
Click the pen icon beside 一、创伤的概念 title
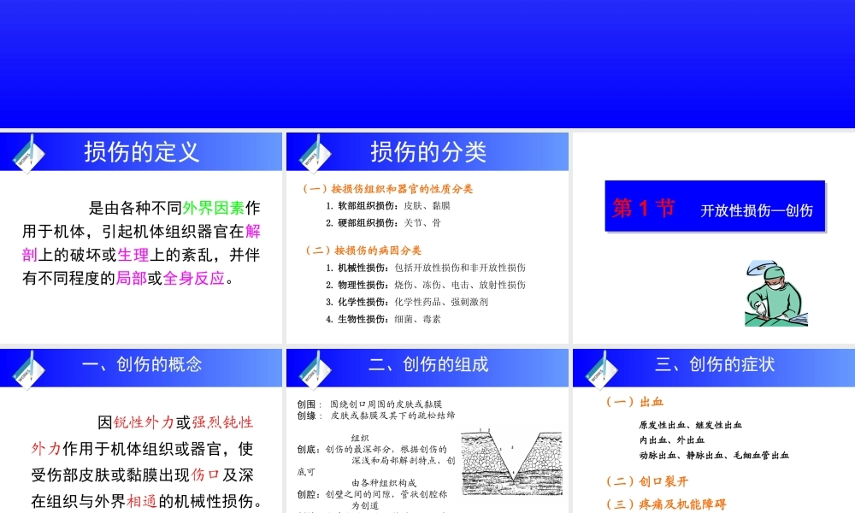[x=27, y=368]
